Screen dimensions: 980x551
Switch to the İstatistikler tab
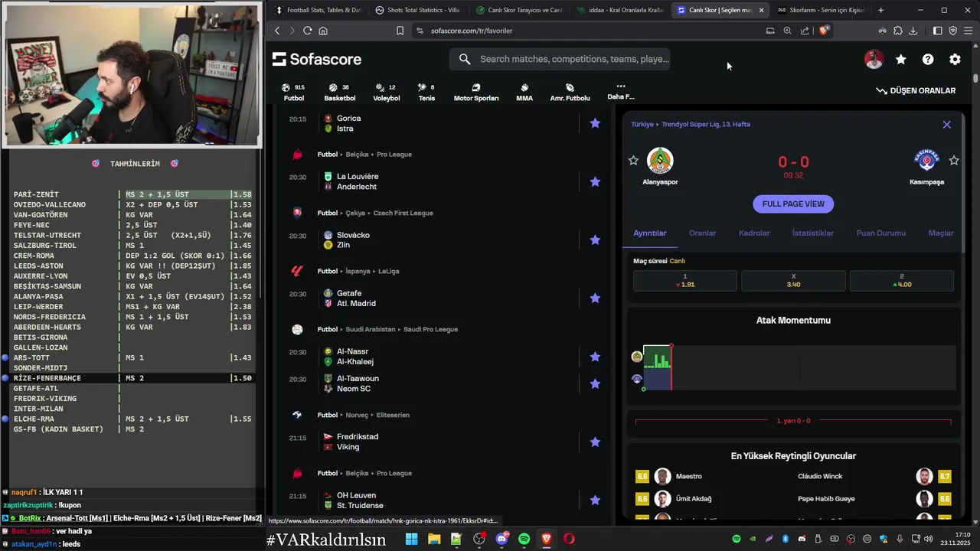point(813,233)
